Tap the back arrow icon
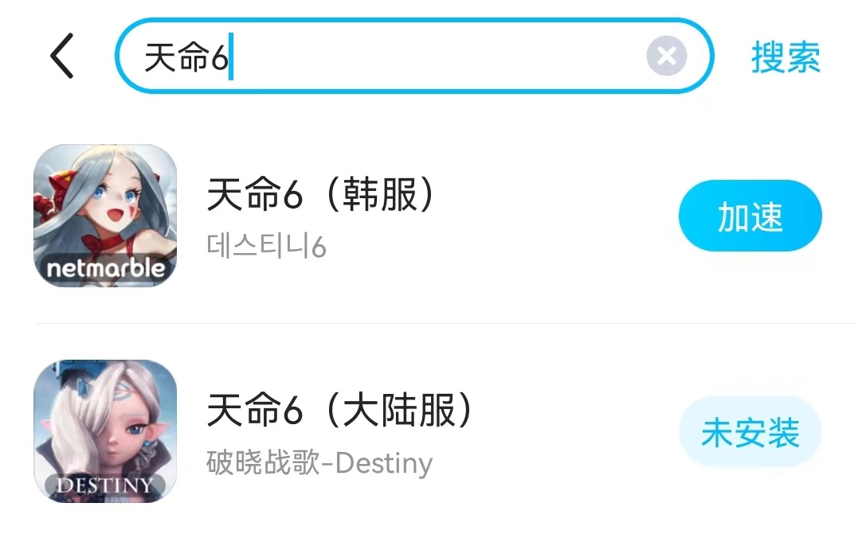Viewport: 858px width, 534px height. pyautogui.click(x=62, y=56)
